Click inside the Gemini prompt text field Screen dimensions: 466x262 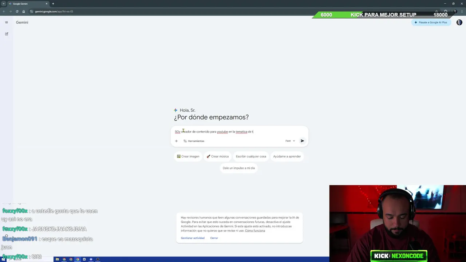[239, 132]
